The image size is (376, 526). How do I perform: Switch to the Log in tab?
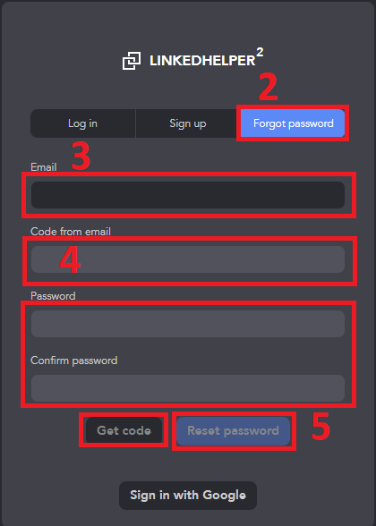82,123
